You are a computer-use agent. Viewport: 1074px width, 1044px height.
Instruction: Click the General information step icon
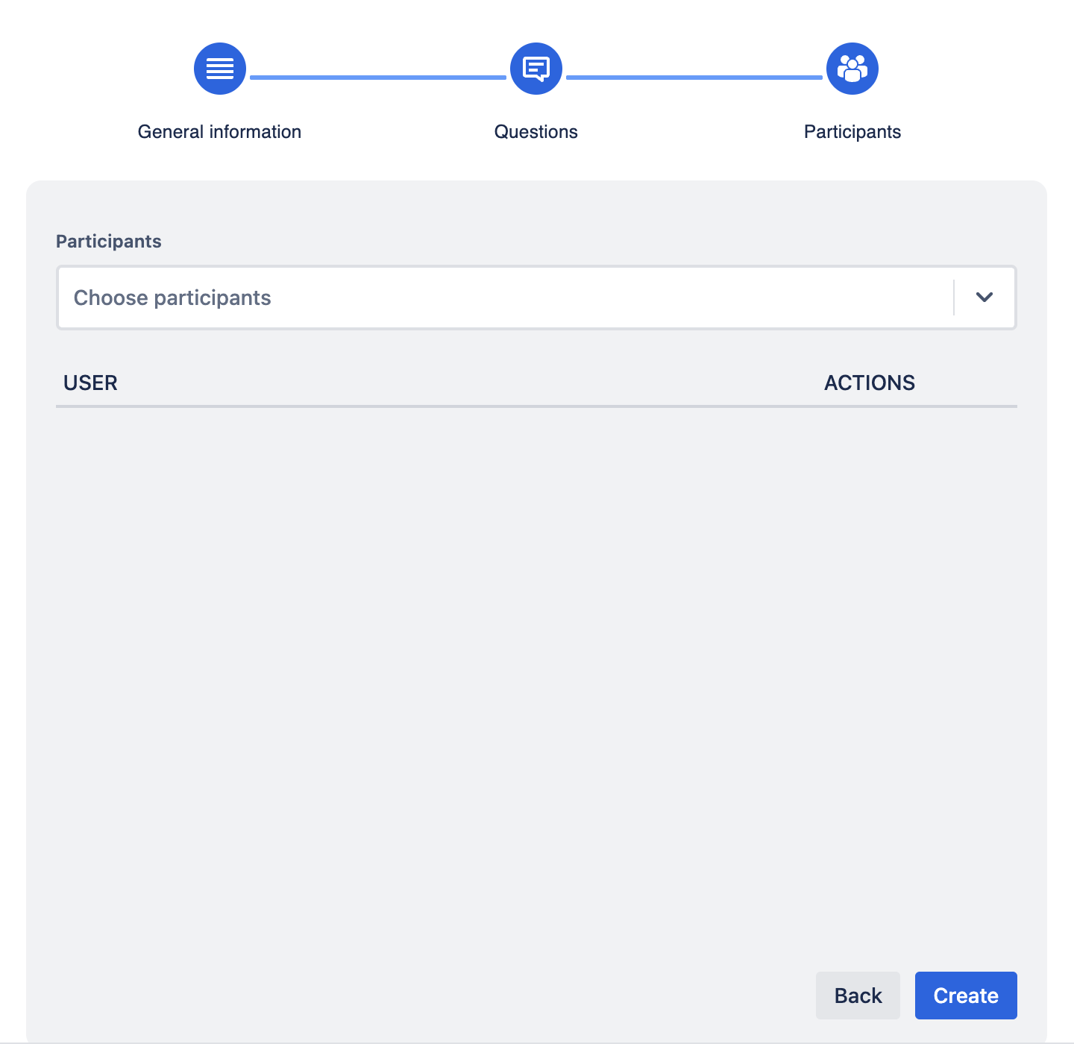(220, 69)
